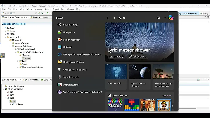This screenshot has height=118, width=210.
Task: Select ING1 integration node
Action: [x=11, y=95]
